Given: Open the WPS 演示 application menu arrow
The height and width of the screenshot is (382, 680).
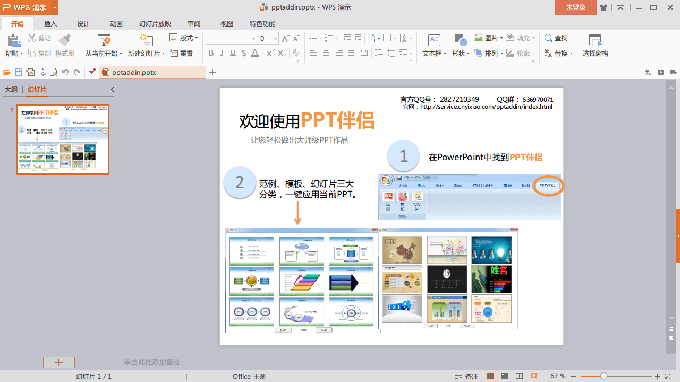Looking at the screenshot, I should point(55,7).
